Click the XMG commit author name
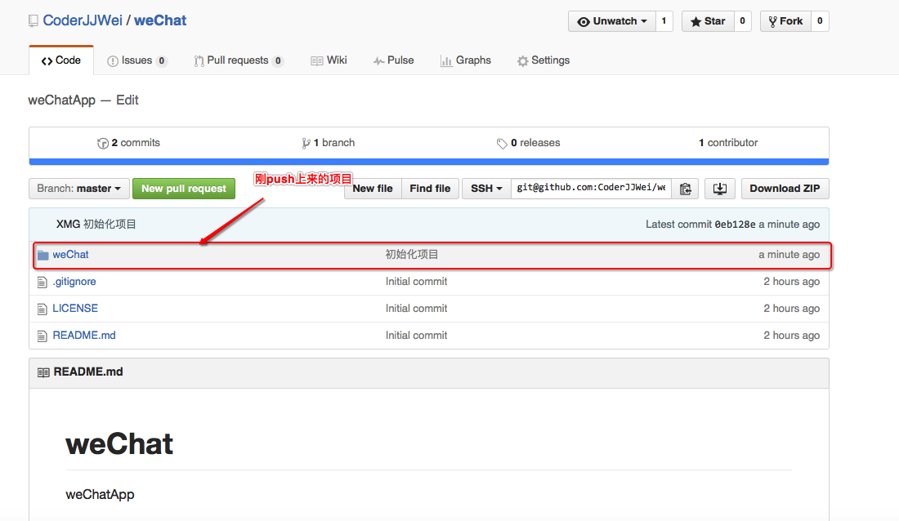 [x=68, y=224]
